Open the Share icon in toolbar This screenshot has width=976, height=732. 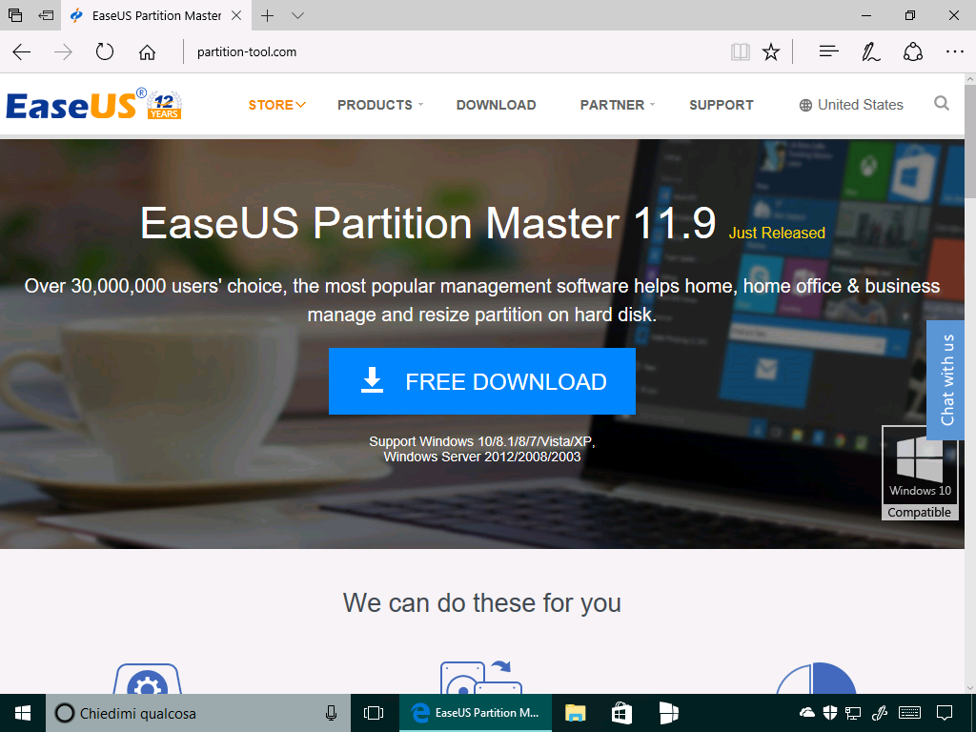912,51
